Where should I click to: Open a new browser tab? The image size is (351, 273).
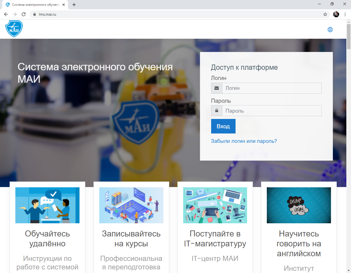click(x=74, y=5)
